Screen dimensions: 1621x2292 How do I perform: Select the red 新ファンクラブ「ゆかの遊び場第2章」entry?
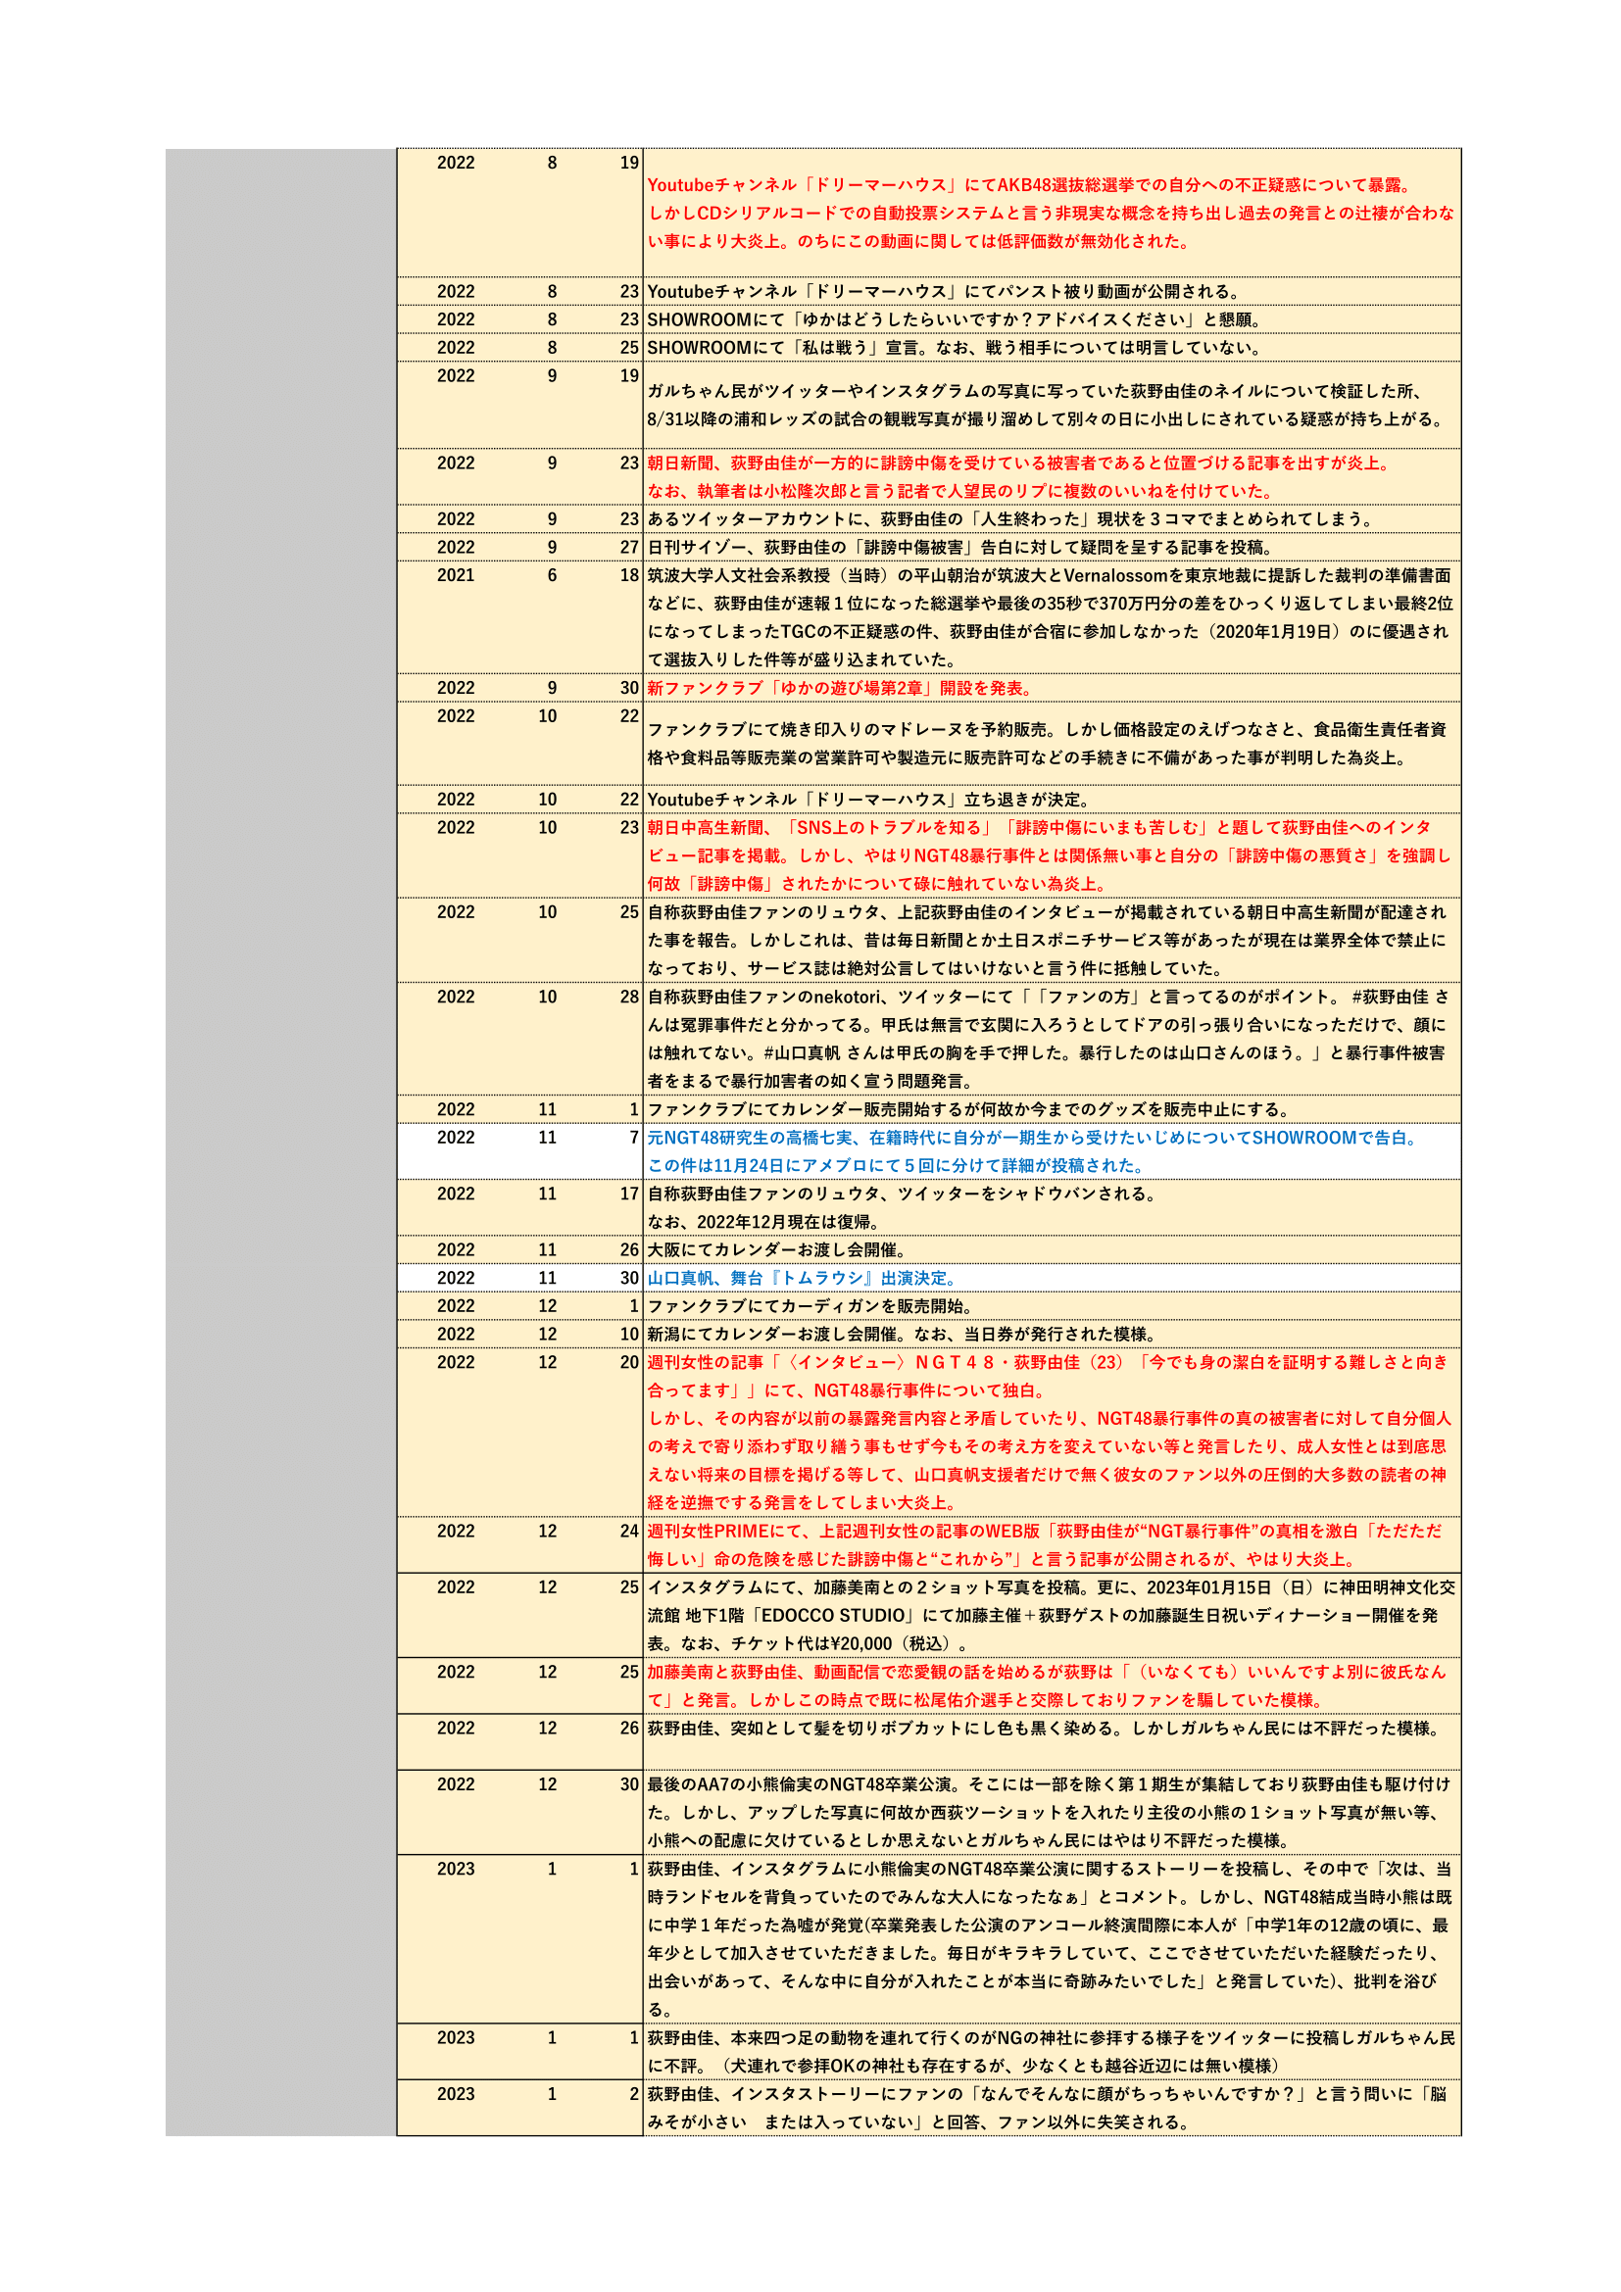click(1051, 688)
